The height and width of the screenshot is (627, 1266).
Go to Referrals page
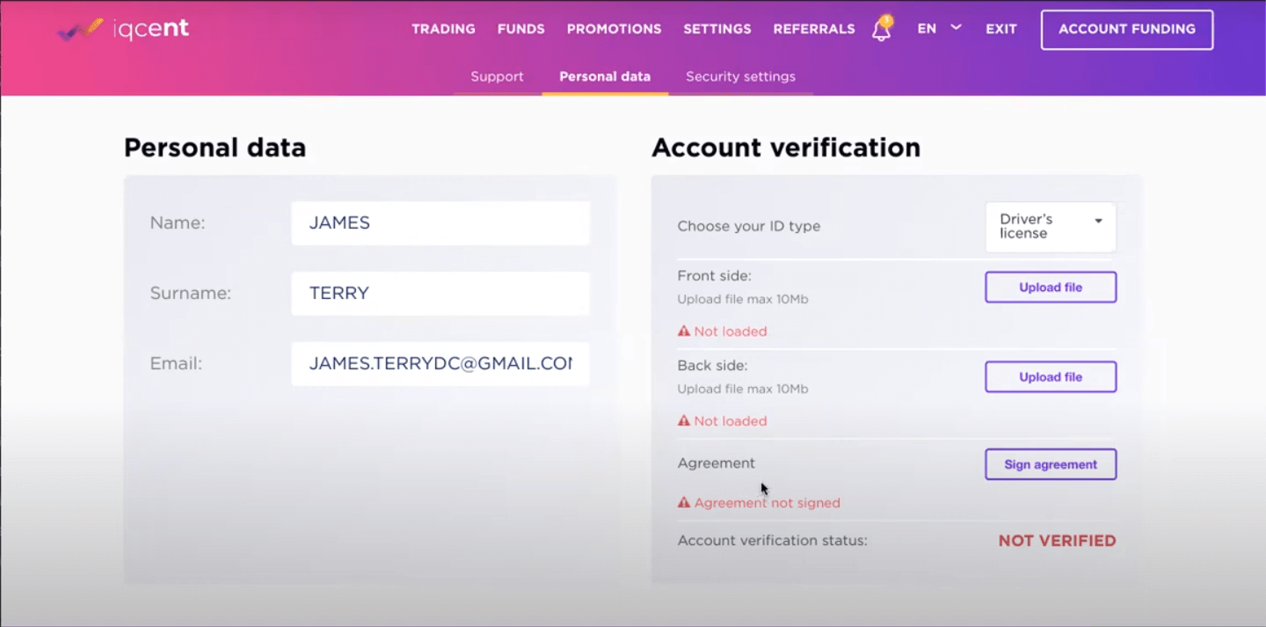[x=814, y=29]
